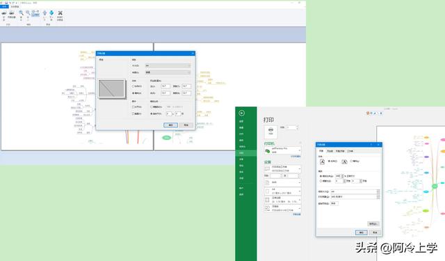Click the large Print button in Excel
445x261 pixels.
tap(270, 132)
